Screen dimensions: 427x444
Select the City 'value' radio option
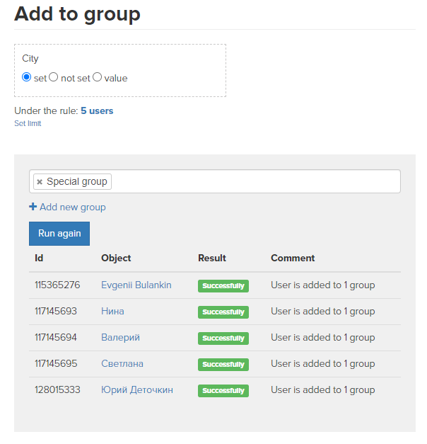[x=97, y=77]
